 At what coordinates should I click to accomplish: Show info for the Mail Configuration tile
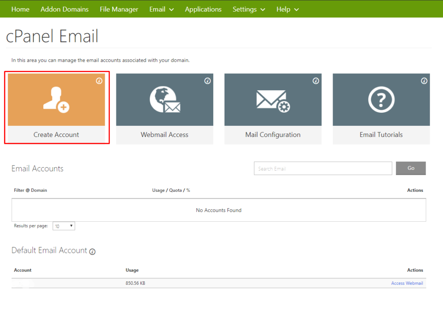click(x=315, y=81)
